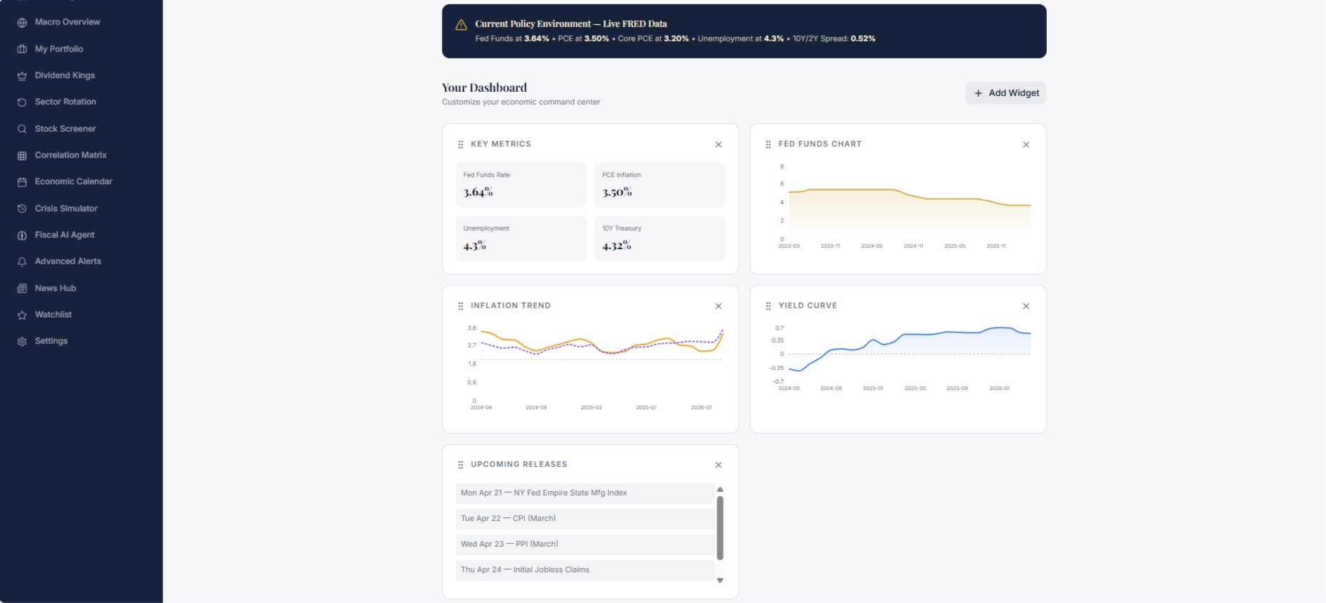Click the Watchlist star icon
The height and width of the screenshot is (603, 1326).
(22, 315)
